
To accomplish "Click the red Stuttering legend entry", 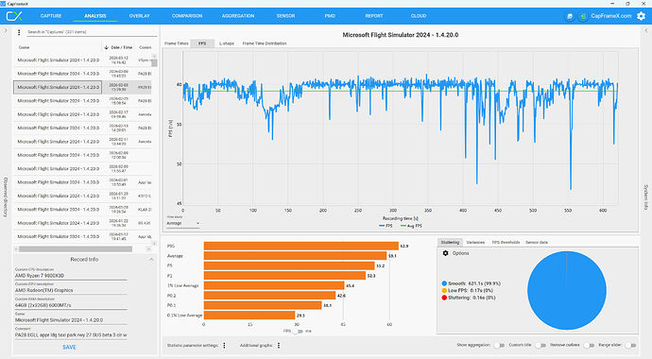I will pos(469,298).
